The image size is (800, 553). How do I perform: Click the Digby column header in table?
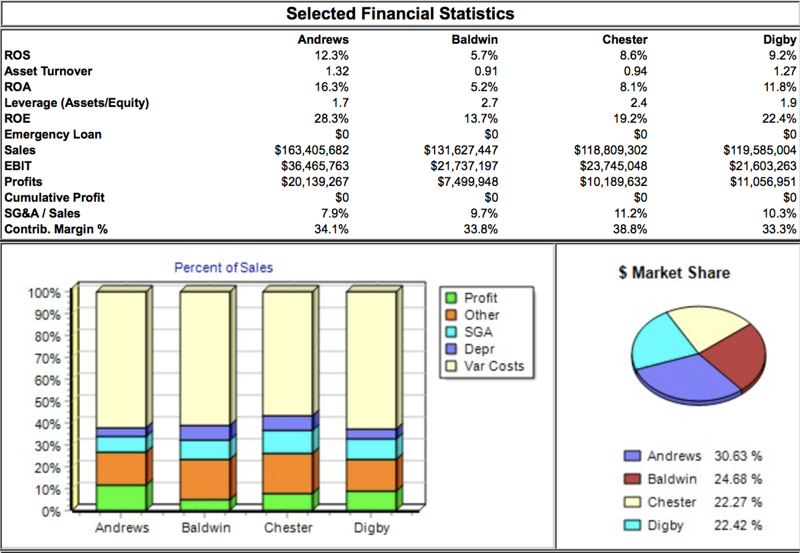click(x=780, y=40)
